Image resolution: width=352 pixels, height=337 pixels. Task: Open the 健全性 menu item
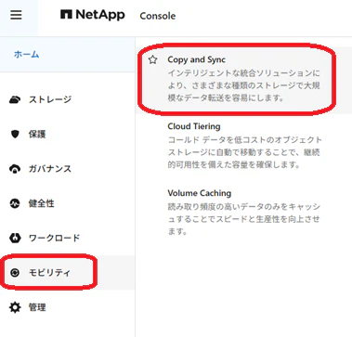pos(42,203)
